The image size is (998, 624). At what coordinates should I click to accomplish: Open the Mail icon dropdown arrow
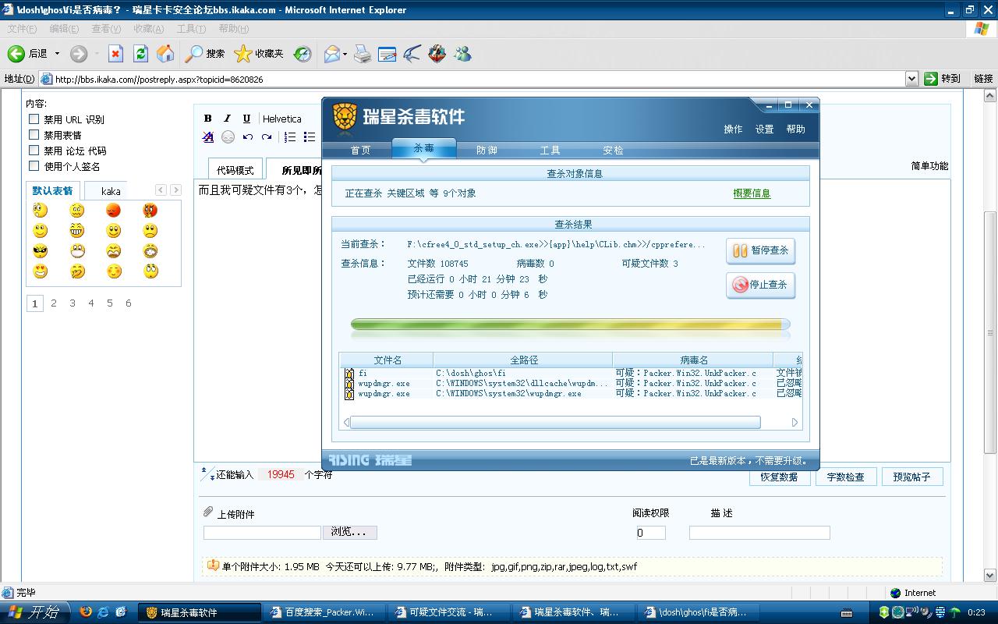[345, 54]
